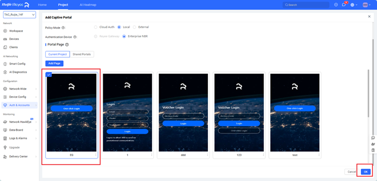Click the Policy Mode help icon
Screen dimensions: 377x181
pyautogui.click(x=63, y=28)
